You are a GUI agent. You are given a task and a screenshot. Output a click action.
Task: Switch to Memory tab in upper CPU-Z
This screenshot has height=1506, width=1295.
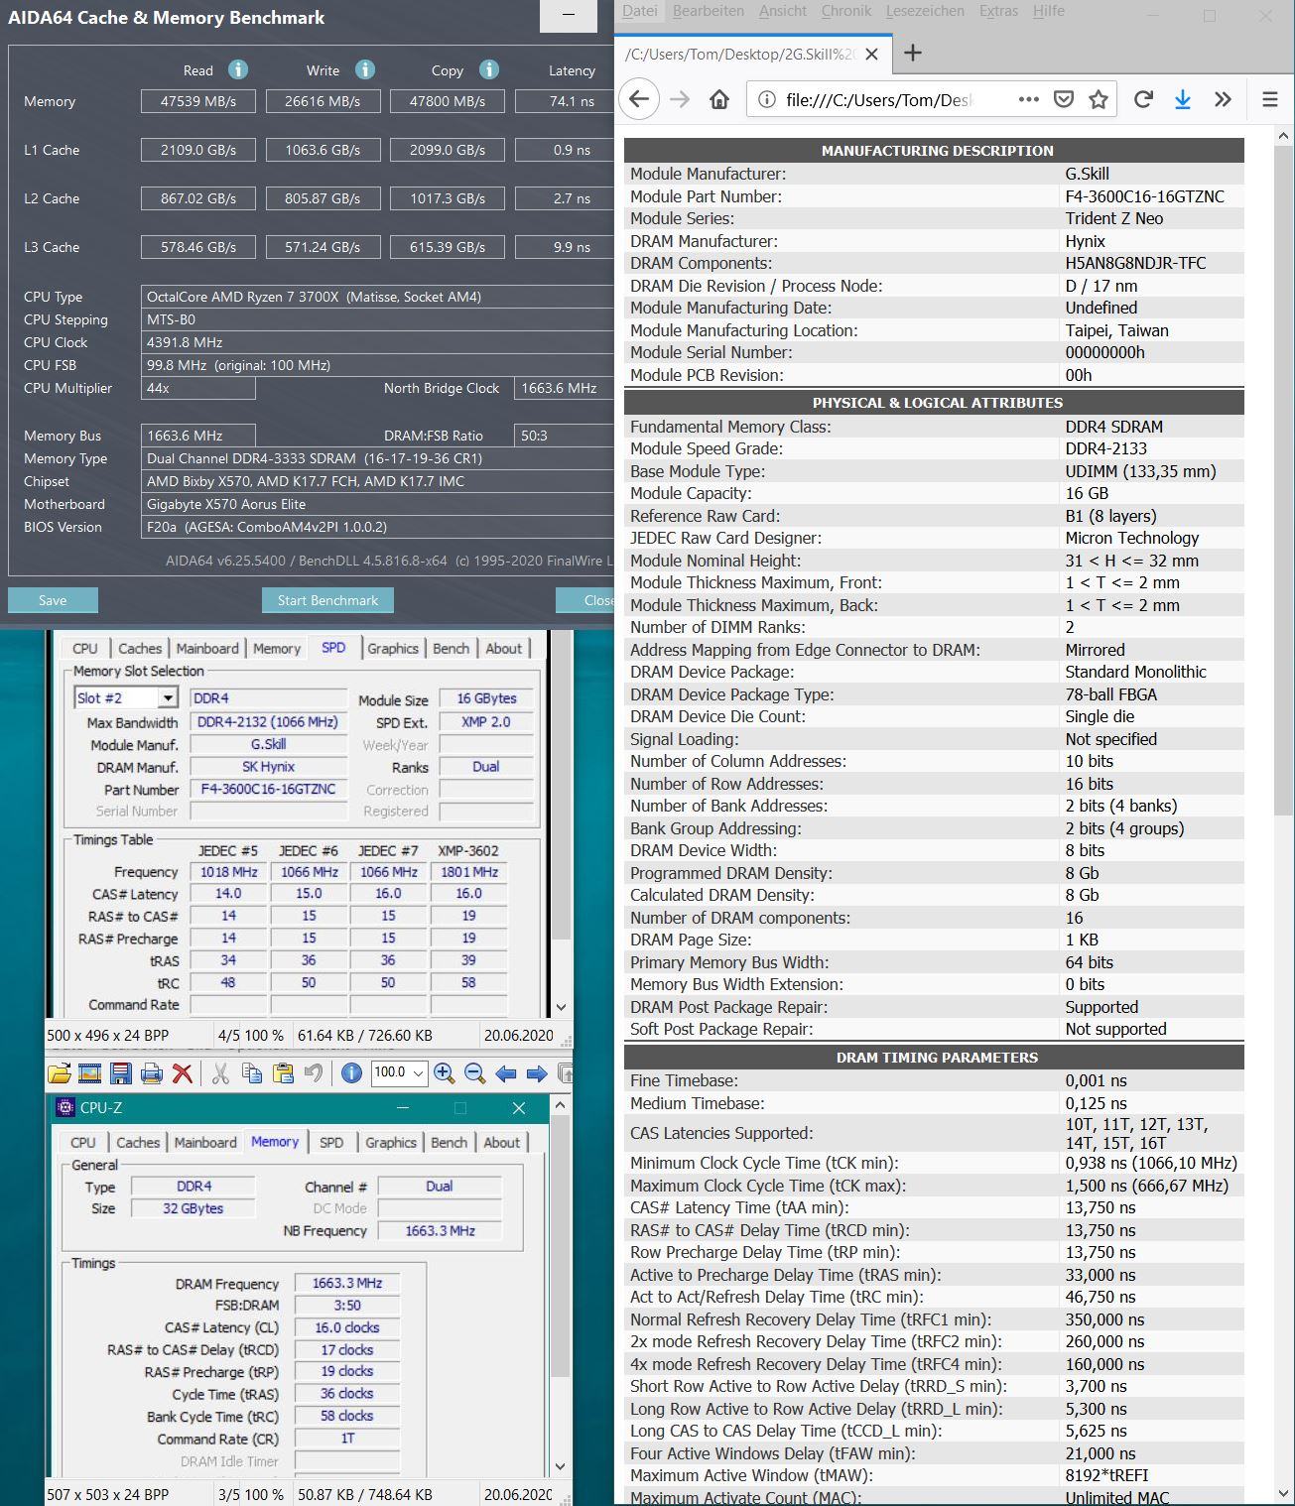277,648
